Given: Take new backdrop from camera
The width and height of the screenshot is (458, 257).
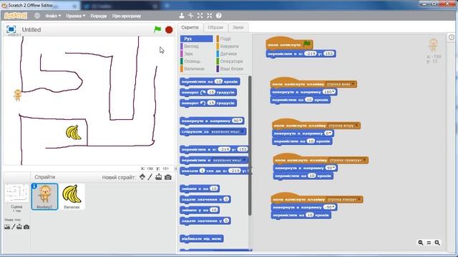Looking at the screenshot, I should tap(26, 227).
